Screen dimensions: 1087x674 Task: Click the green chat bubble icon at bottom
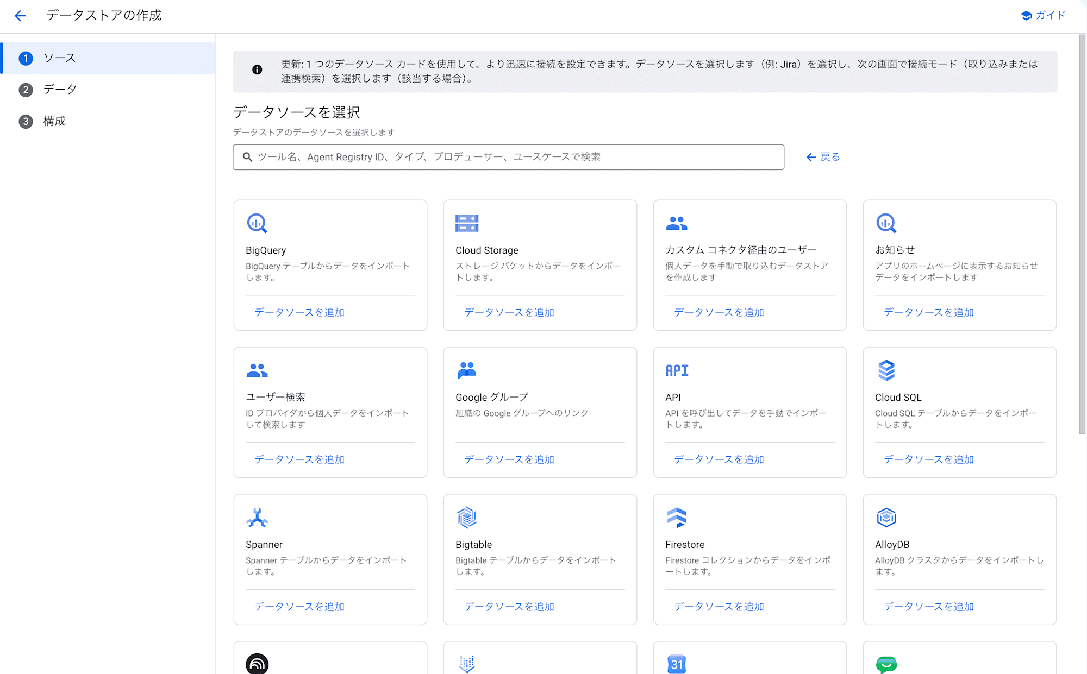(886, 665)
